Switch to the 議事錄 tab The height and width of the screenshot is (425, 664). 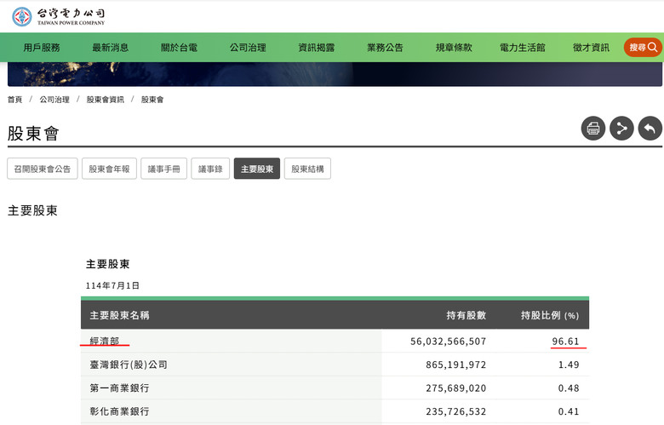(210, 169)
